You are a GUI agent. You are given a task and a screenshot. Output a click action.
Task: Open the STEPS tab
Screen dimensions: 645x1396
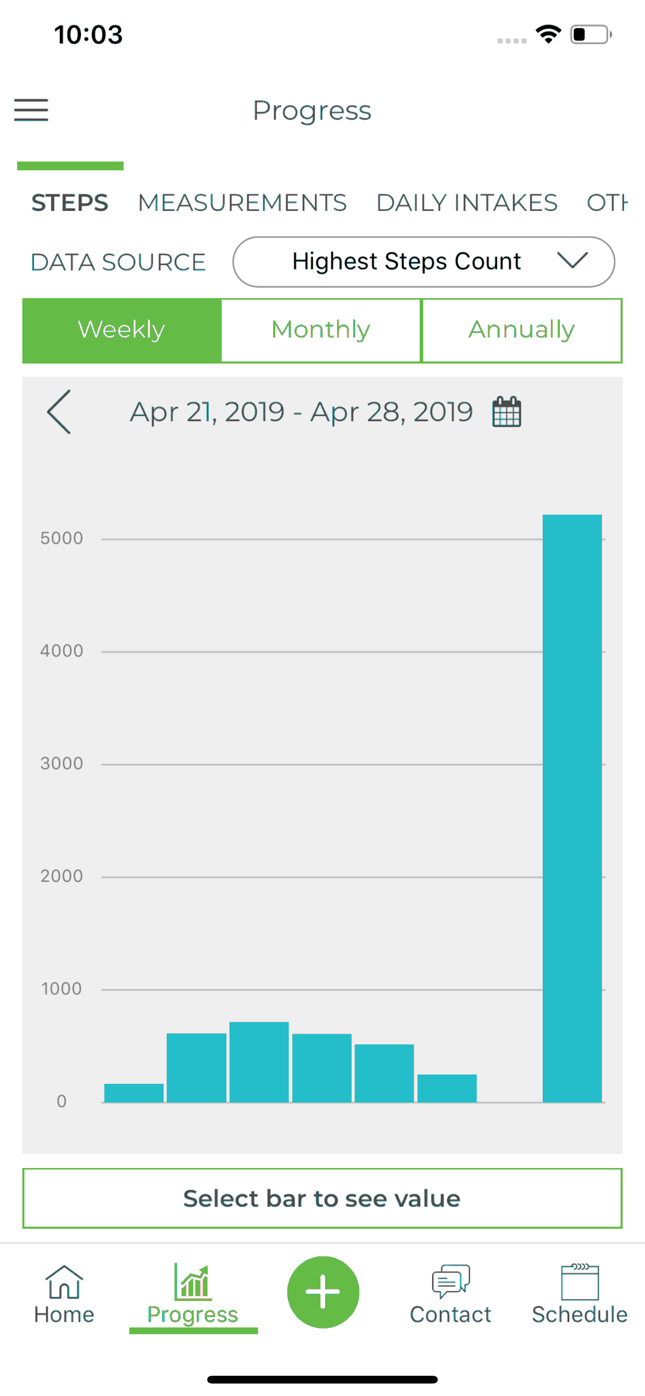[x=70, y=203]
